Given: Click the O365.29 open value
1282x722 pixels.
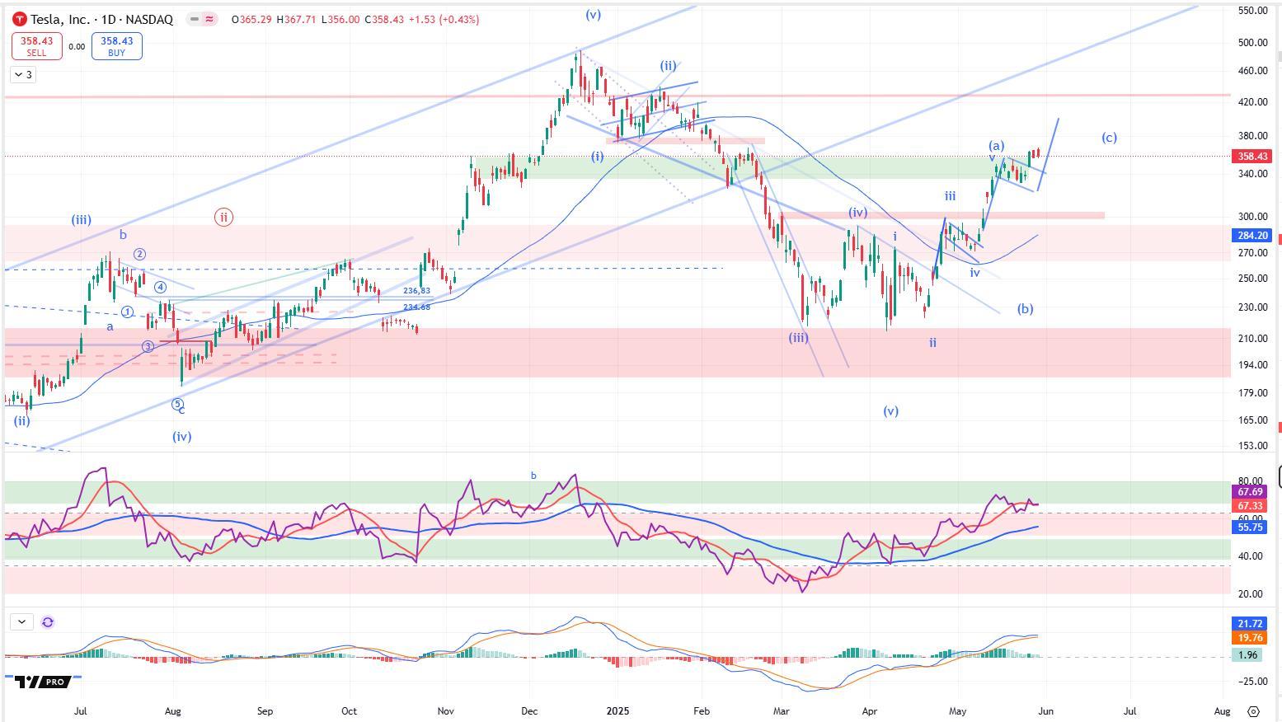Looking at the screenshot, I should 251,19.
